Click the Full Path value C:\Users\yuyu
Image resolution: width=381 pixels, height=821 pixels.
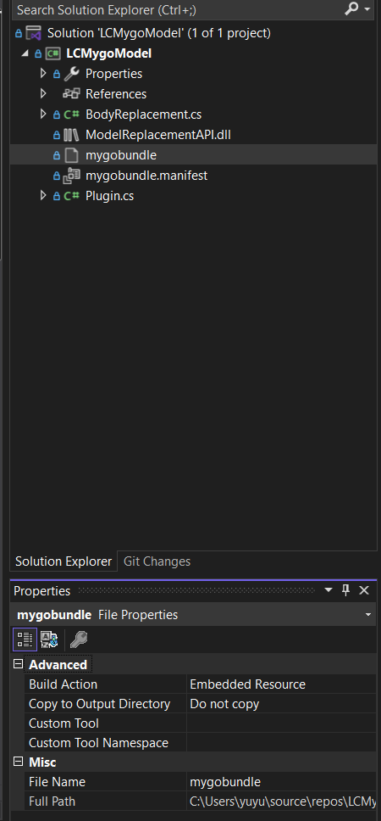pyautogui.click(x=282, y=801)
